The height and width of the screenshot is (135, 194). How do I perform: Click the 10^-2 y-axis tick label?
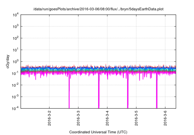[15, 85]
